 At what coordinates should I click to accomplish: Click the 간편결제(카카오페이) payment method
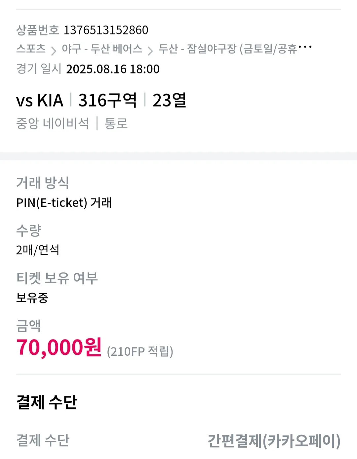tap(274, 440)
